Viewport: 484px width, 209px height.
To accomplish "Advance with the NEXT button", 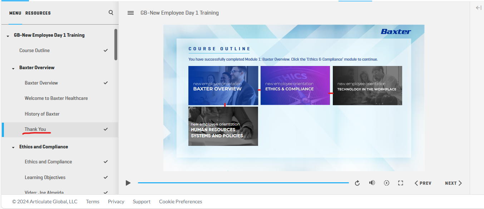I will (x=453, y=183).
